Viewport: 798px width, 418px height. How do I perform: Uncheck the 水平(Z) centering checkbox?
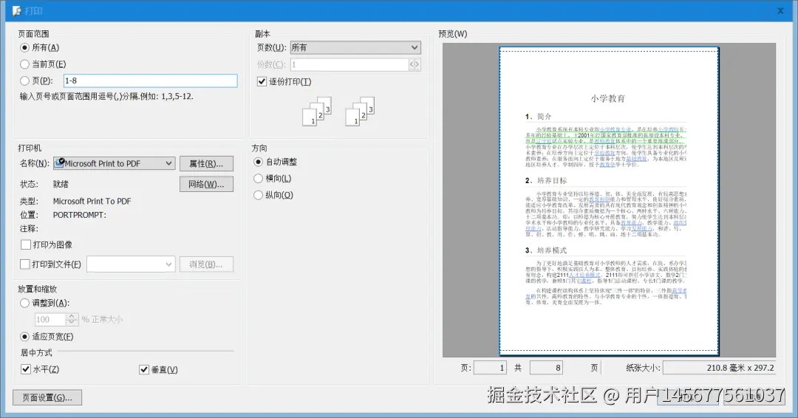pos(26,369)
